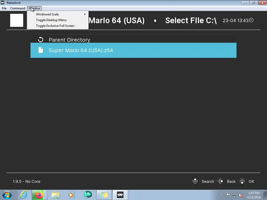Click the clock icon next to the time

251,20
